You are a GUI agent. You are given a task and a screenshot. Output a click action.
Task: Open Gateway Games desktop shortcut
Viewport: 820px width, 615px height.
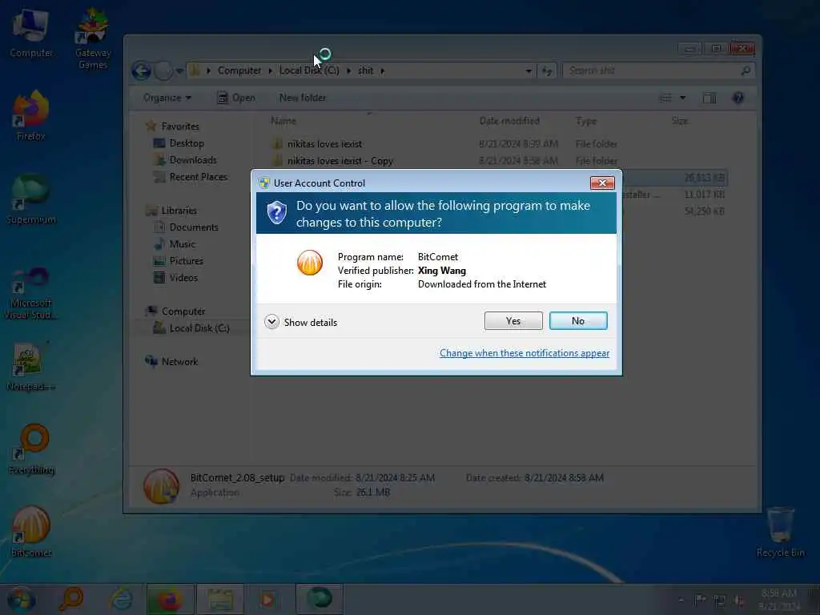click(x=93, y=38)
